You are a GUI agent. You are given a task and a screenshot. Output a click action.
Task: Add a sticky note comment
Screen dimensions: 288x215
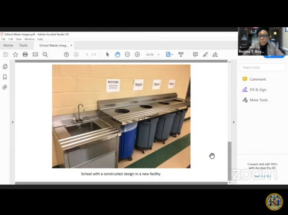coord(195,54)
